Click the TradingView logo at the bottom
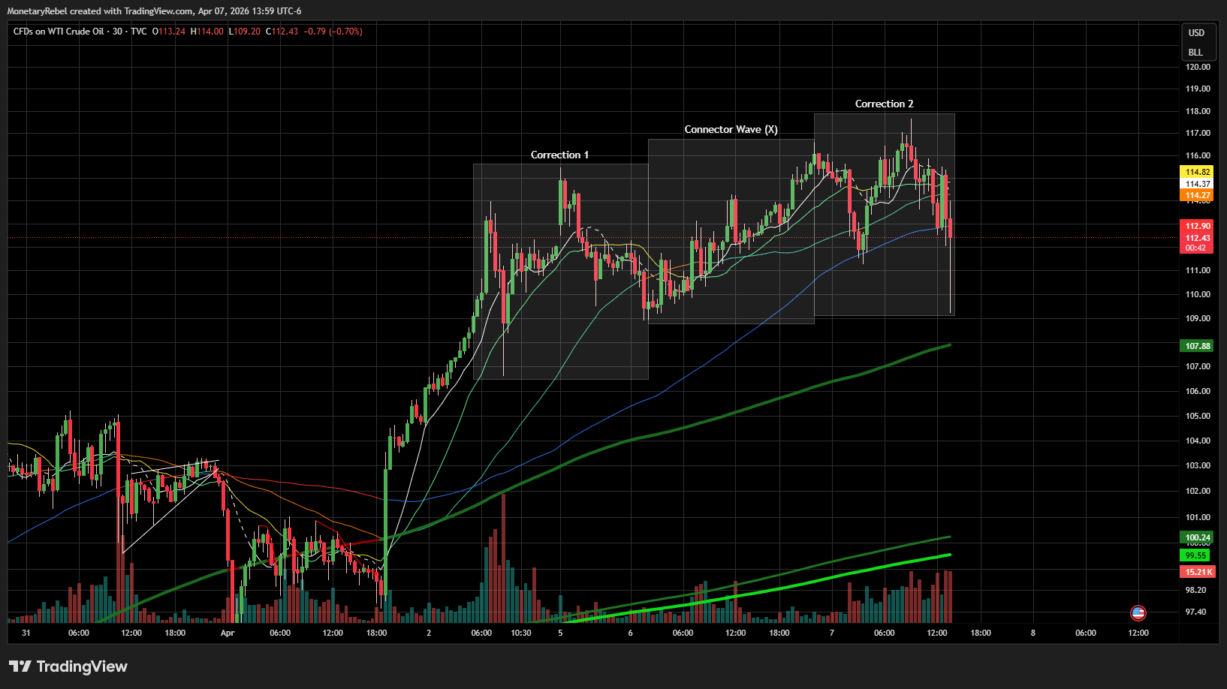 [68, 666]
